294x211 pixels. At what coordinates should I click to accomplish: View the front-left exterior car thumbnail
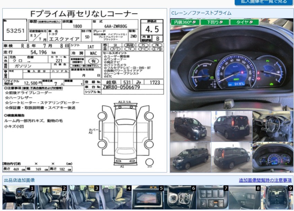click(x=191, y=126)
